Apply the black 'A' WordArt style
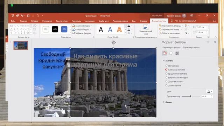 coord(101,29)
